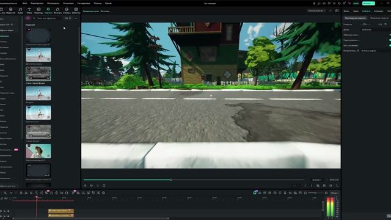Expand the Video Effects category in left sidebar
The height and width of the screenshot is (220, 391).
(x=7, y=31)
